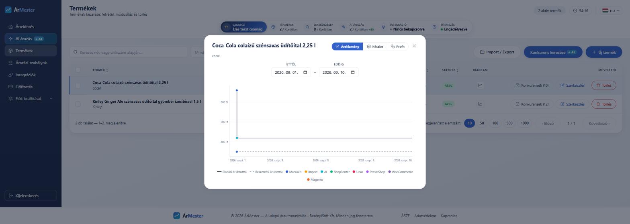Toggle Beszerzési ár (nettó) legend series
Viewport: 630px width, 224px height.
(266, 172)
